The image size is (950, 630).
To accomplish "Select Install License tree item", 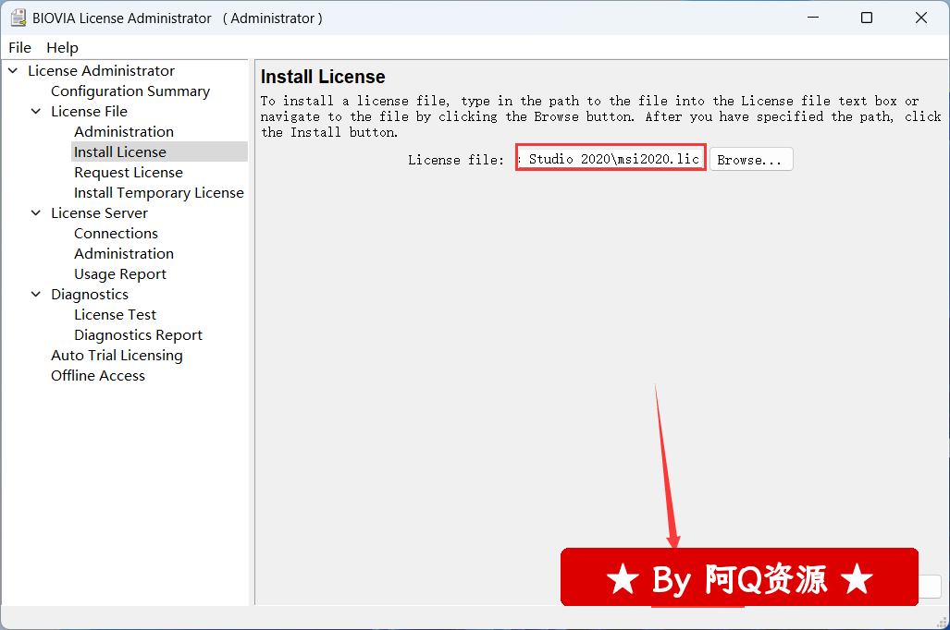I will tap(120, 152).
